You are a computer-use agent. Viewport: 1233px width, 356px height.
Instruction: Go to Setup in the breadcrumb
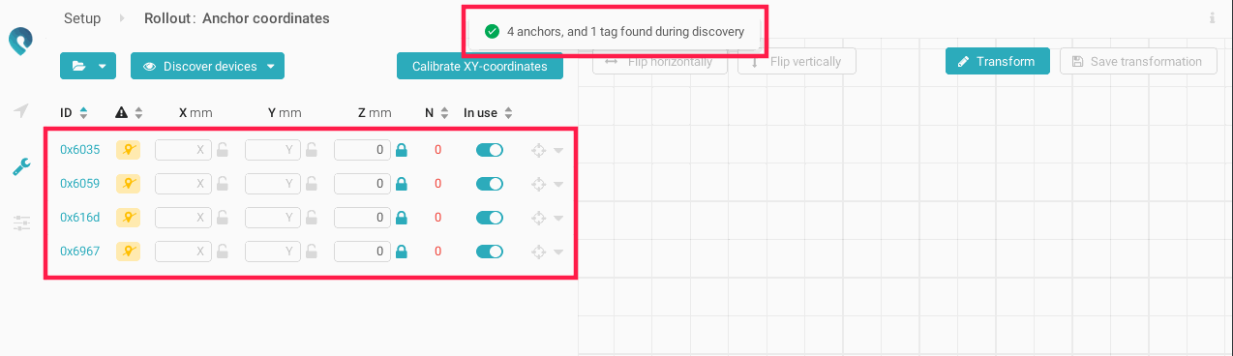pyautogui.click(x=82, y=18)
